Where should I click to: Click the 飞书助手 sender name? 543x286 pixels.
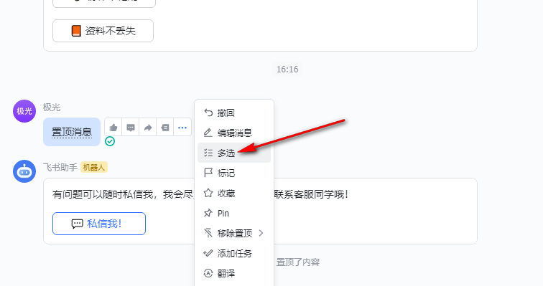[60, 168]
